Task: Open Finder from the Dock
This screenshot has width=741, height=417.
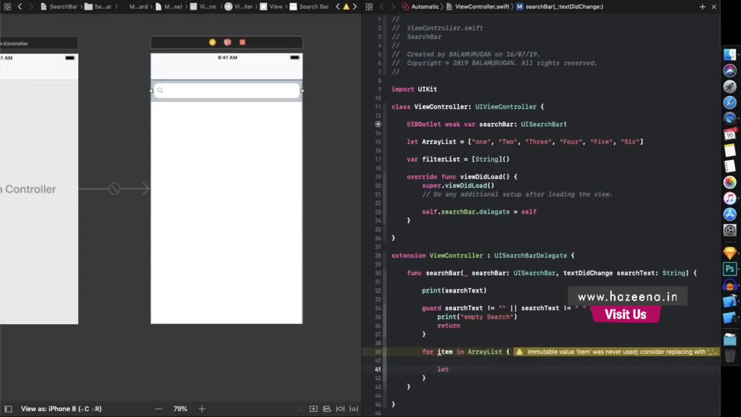Action: tap(730, 54)
